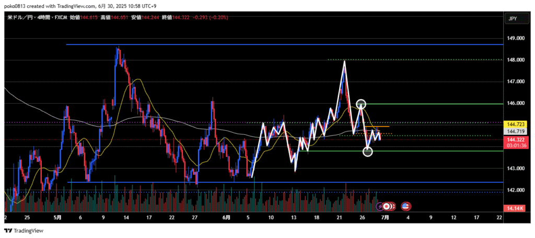Select the blue horizontal support line near 142.300
535x238 pixels.
tap(261, 182)
